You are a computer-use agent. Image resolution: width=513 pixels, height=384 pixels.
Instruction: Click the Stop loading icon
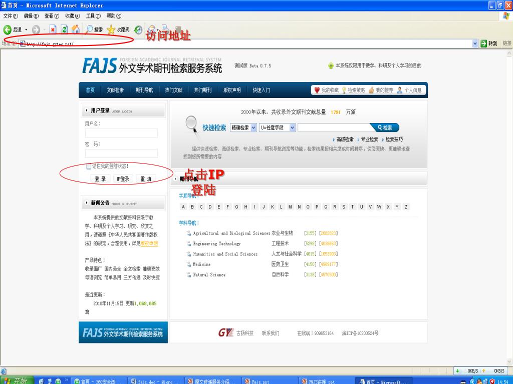53,29
